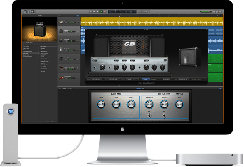The image size is (244, 167).
Task: Open the Model dropdown showing Flip-Top Amp
Action: tap(97, 79)
